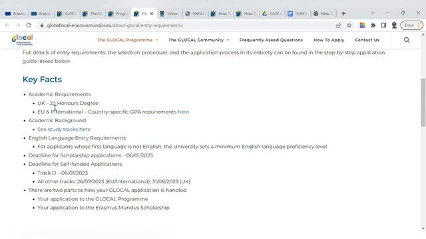Image resolution: width=426 pixels, height=239 pixels.
Task: Click 'Track D – 06/01/2023' text
Action: pyautogui.click(x=63, y=173)
